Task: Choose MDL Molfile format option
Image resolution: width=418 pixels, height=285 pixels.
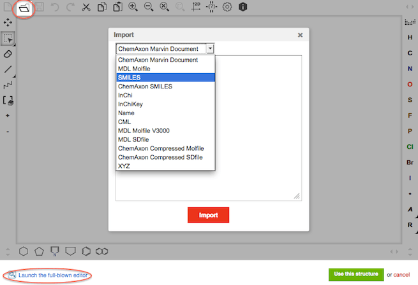Action: (165, 69)
